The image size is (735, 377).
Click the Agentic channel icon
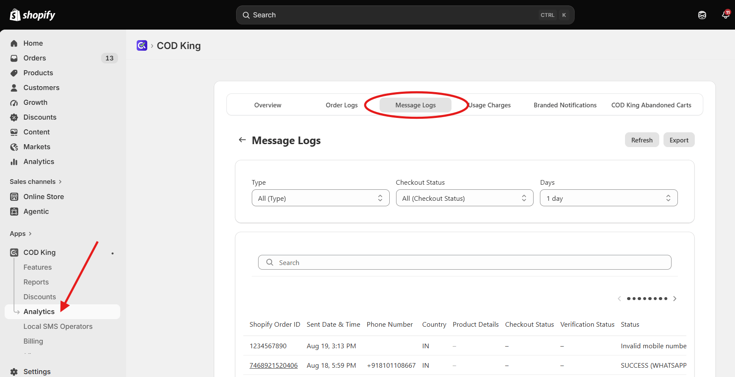(14, 211)
